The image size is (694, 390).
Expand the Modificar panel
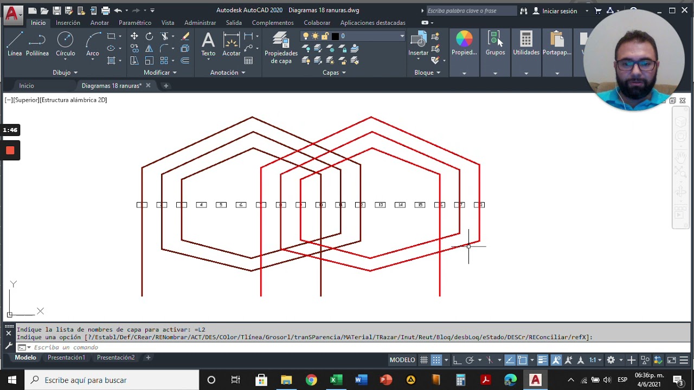160,73
